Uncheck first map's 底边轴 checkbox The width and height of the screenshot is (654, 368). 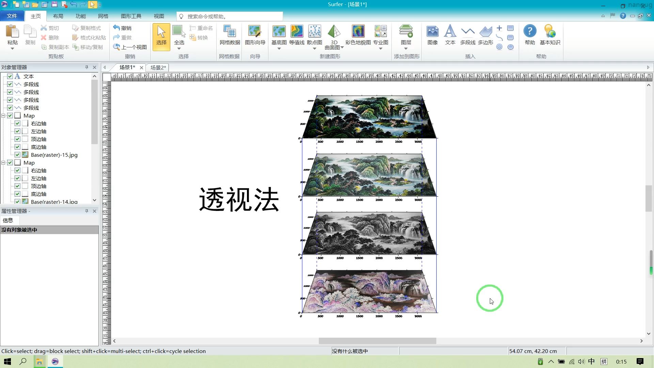17,147
